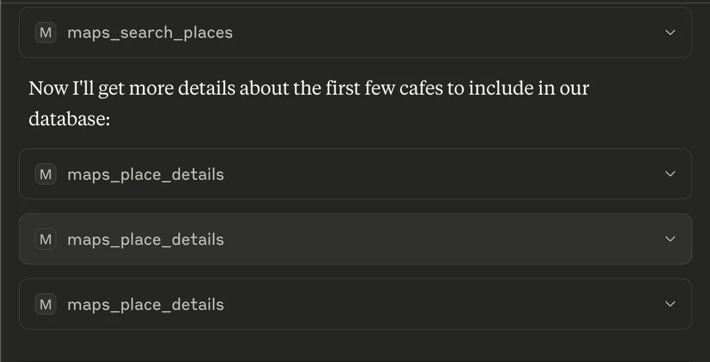Viewport: 710px width, 362px height.
Task: Expand the first maps_place_details chevron
Action: (x=670, y=174)
